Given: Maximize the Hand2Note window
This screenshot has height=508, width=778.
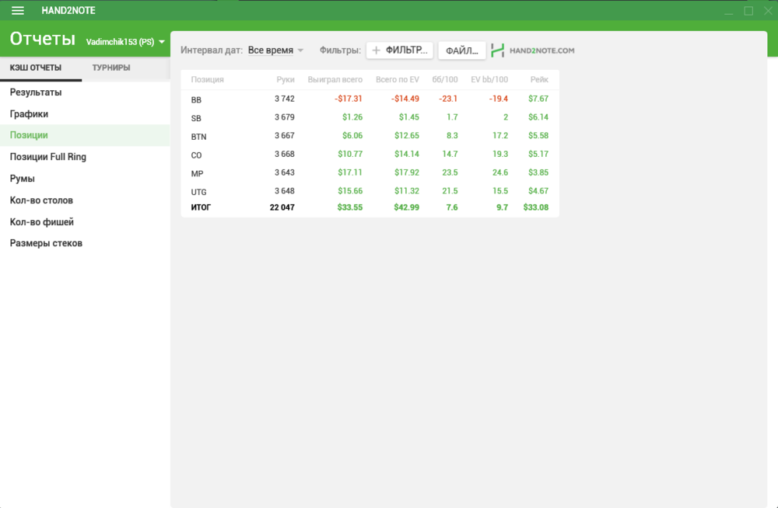Looking at the screenshot, I should (748, 11).
